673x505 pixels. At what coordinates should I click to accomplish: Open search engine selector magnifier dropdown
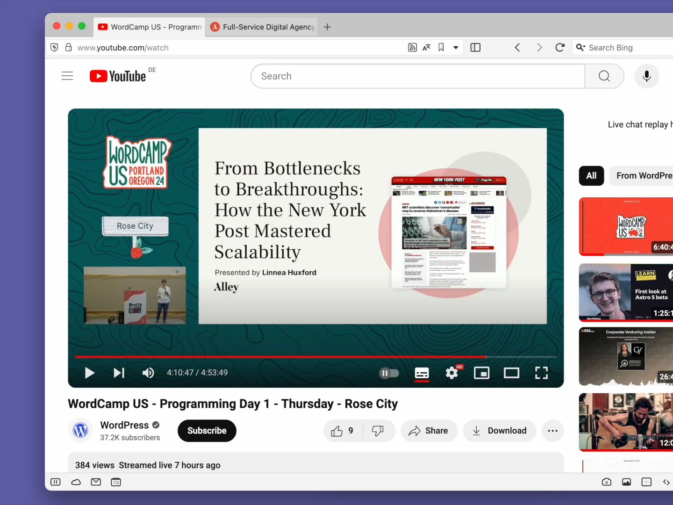click(x=580, y=47)
